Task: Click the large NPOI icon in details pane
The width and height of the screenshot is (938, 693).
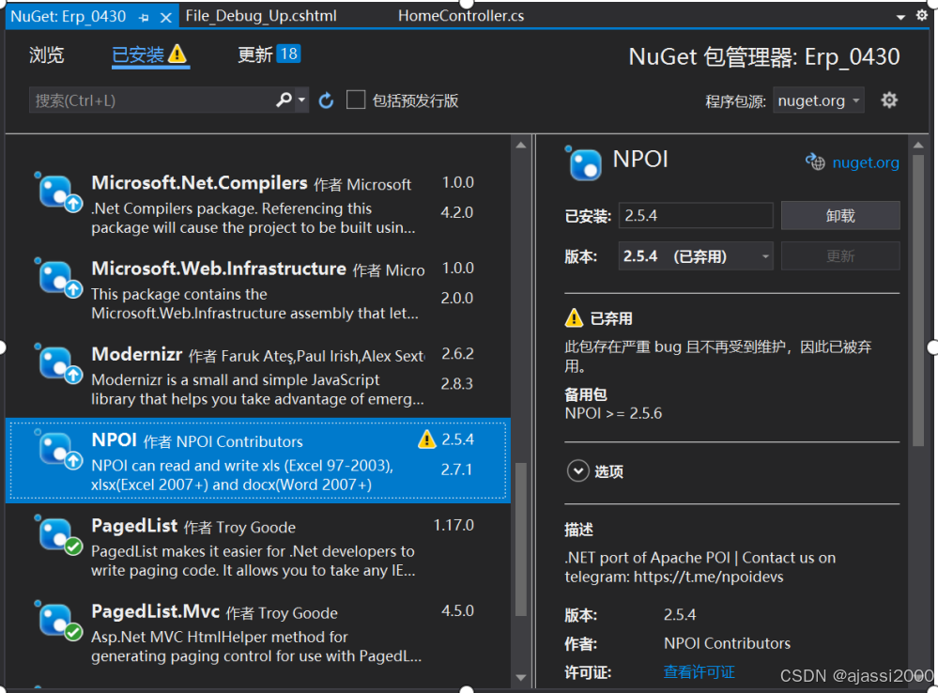Action: point(583,162)
